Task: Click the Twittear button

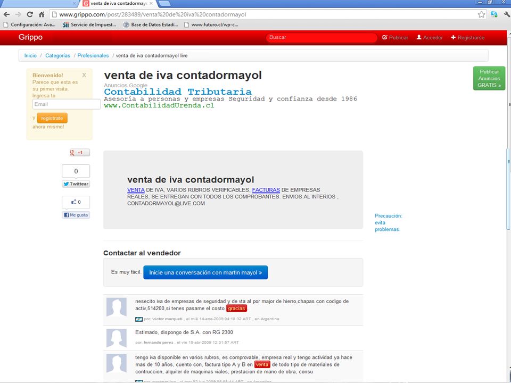Action: click(x=76, y=184)
